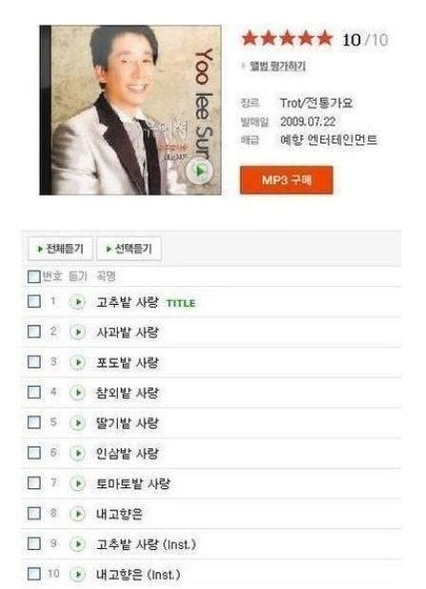Image resolution: width=426 pixels, height=589 pixels.
Task: Click the orange MP3 구매 button
Action: (x=286, y=180)
